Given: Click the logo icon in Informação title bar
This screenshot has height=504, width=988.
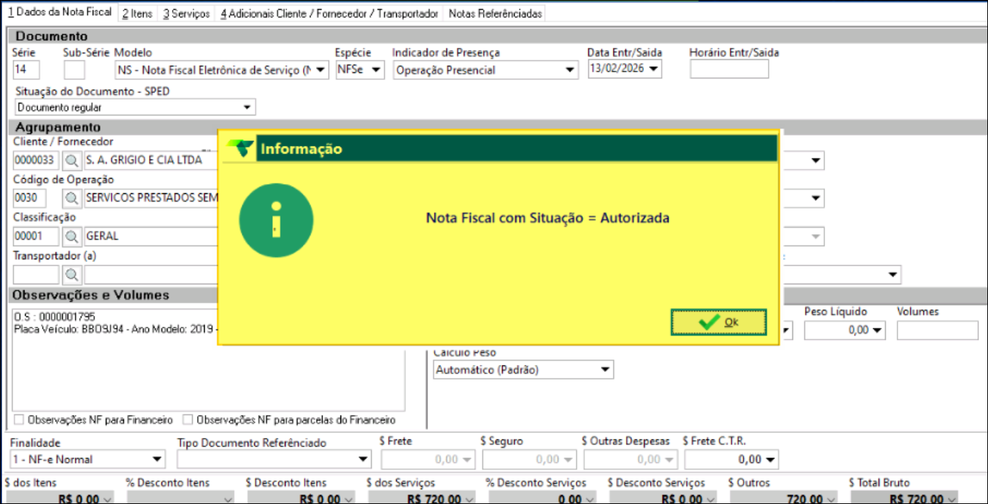Looking at the screenshot, I should 241,149.
